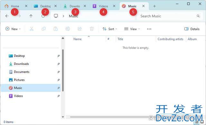This screenshot has width=206, height=125.
Task: Close the Videos tab
Action: (114, 6)
